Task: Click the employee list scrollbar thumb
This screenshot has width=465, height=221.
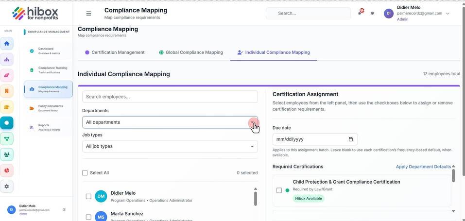Action: [255, 199]
